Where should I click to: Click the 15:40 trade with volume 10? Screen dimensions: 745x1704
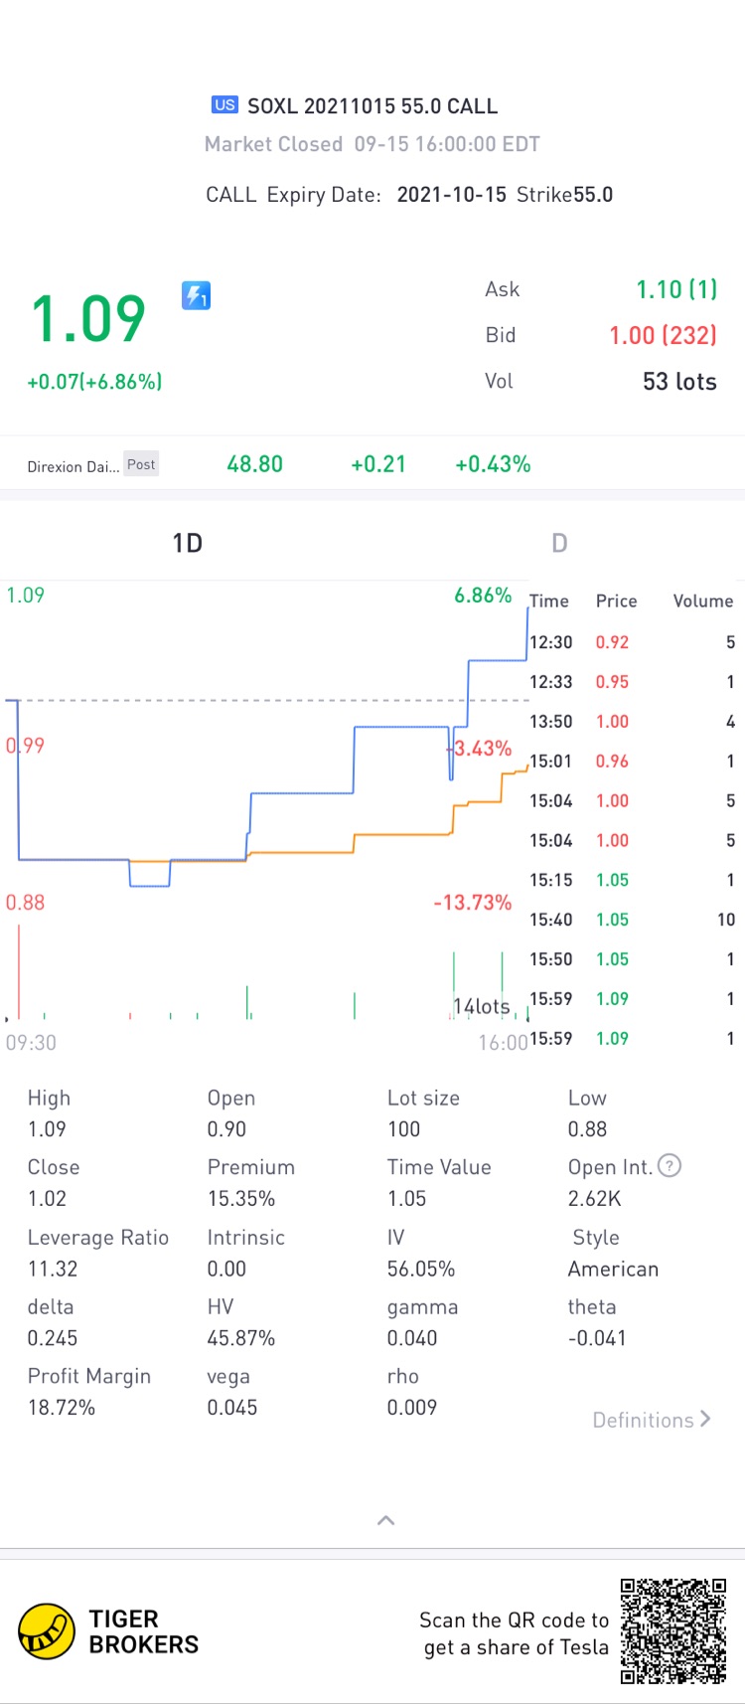[x=631, y=920]
